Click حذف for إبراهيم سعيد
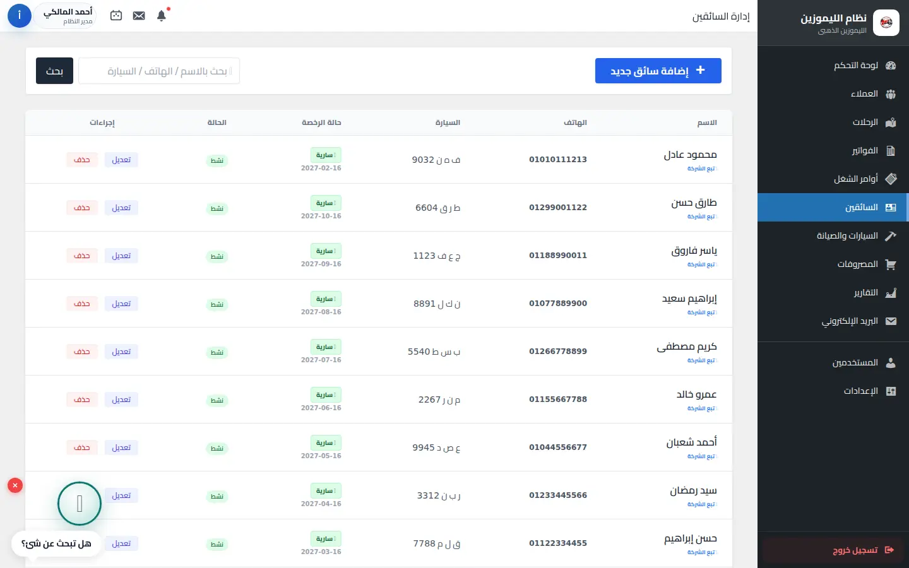 [x=82, y=304]
